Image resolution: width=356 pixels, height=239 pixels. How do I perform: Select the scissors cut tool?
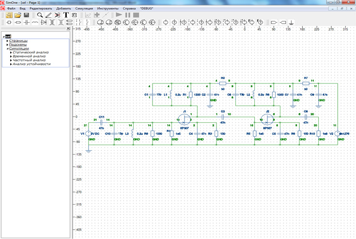57,15
